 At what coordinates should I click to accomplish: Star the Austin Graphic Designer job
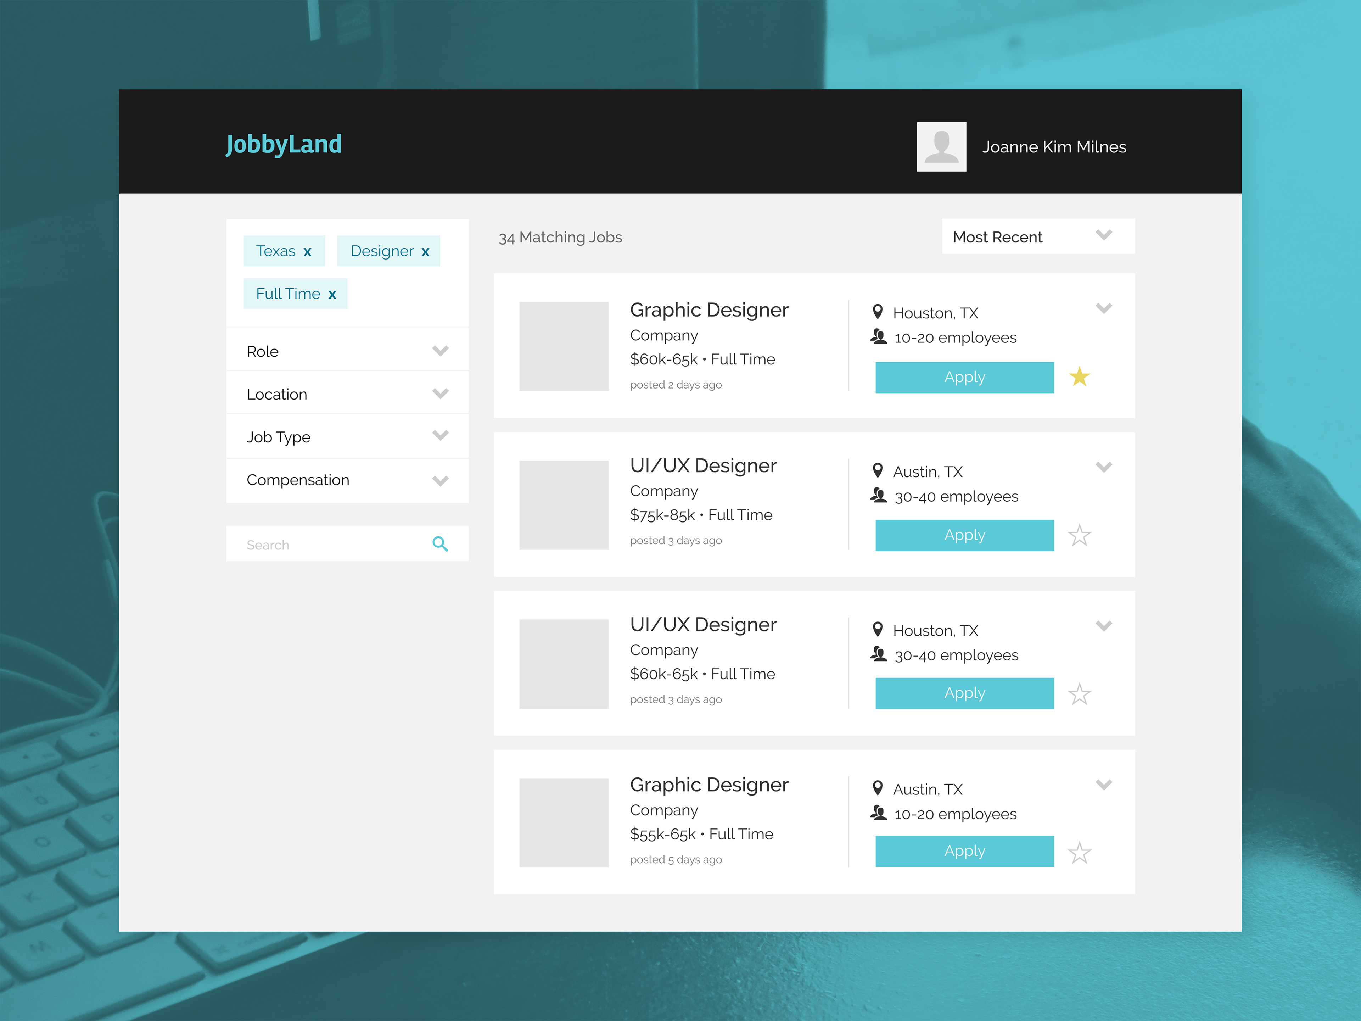coord(1079,852)
